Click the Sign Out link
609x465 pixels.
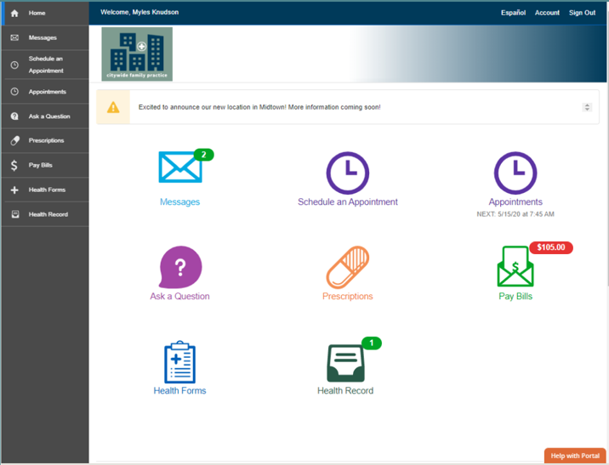582,13
